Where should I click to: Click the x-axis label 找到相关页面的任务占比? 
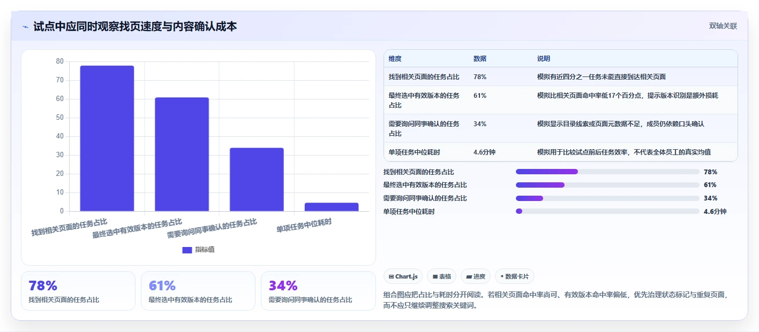[69, 227]
